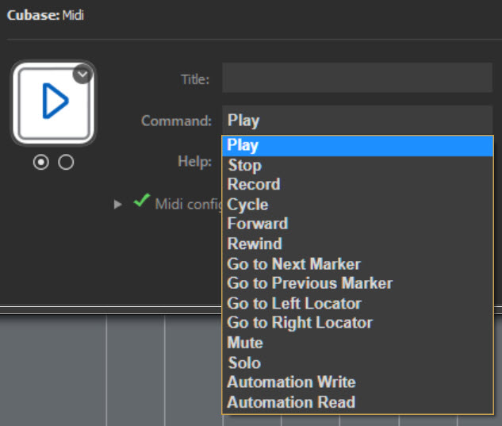502x426 pixels.
Task: Select the second state radio button
Action: point(66,162)
